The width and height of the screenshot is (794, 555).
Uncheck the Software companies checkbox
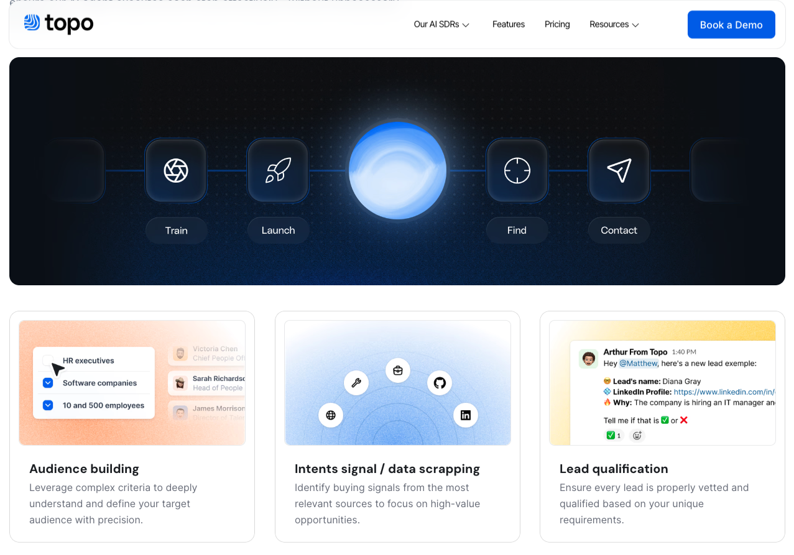tap(48, 383)
